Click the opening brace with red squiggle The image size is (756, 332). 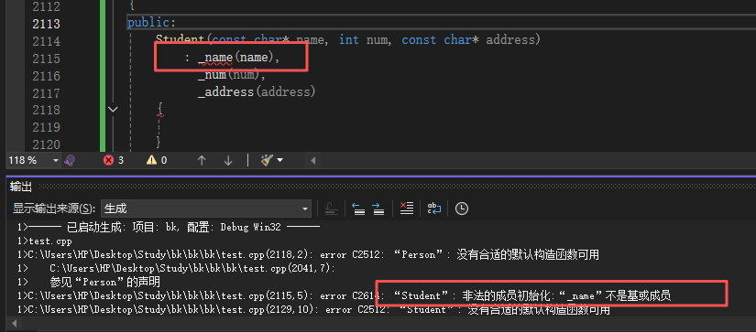[160, 110]
